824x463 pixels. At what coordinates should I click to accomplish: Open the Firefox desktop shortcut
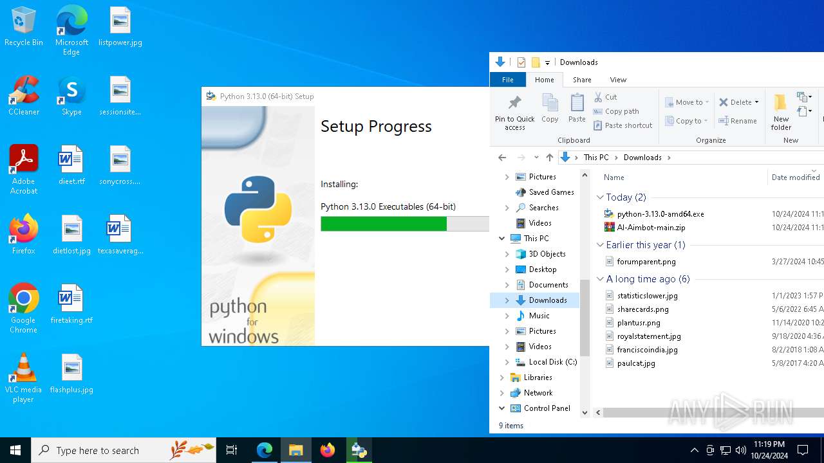point(24,235)
